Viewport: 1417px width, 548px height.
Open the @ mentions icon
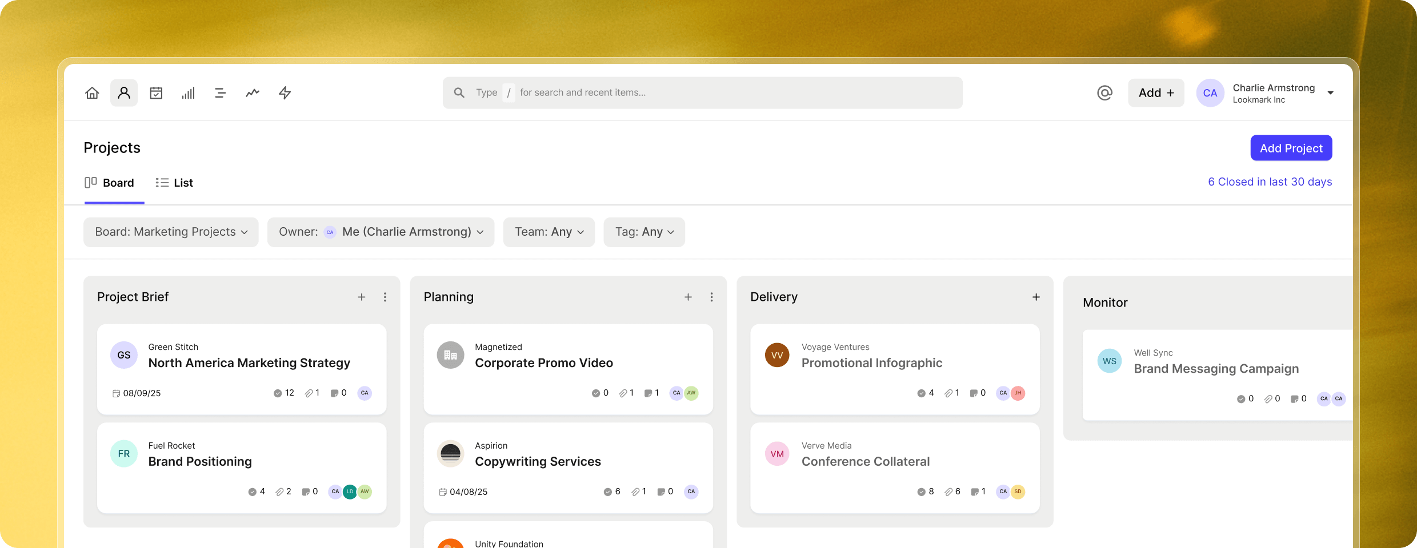point(1104,92)
